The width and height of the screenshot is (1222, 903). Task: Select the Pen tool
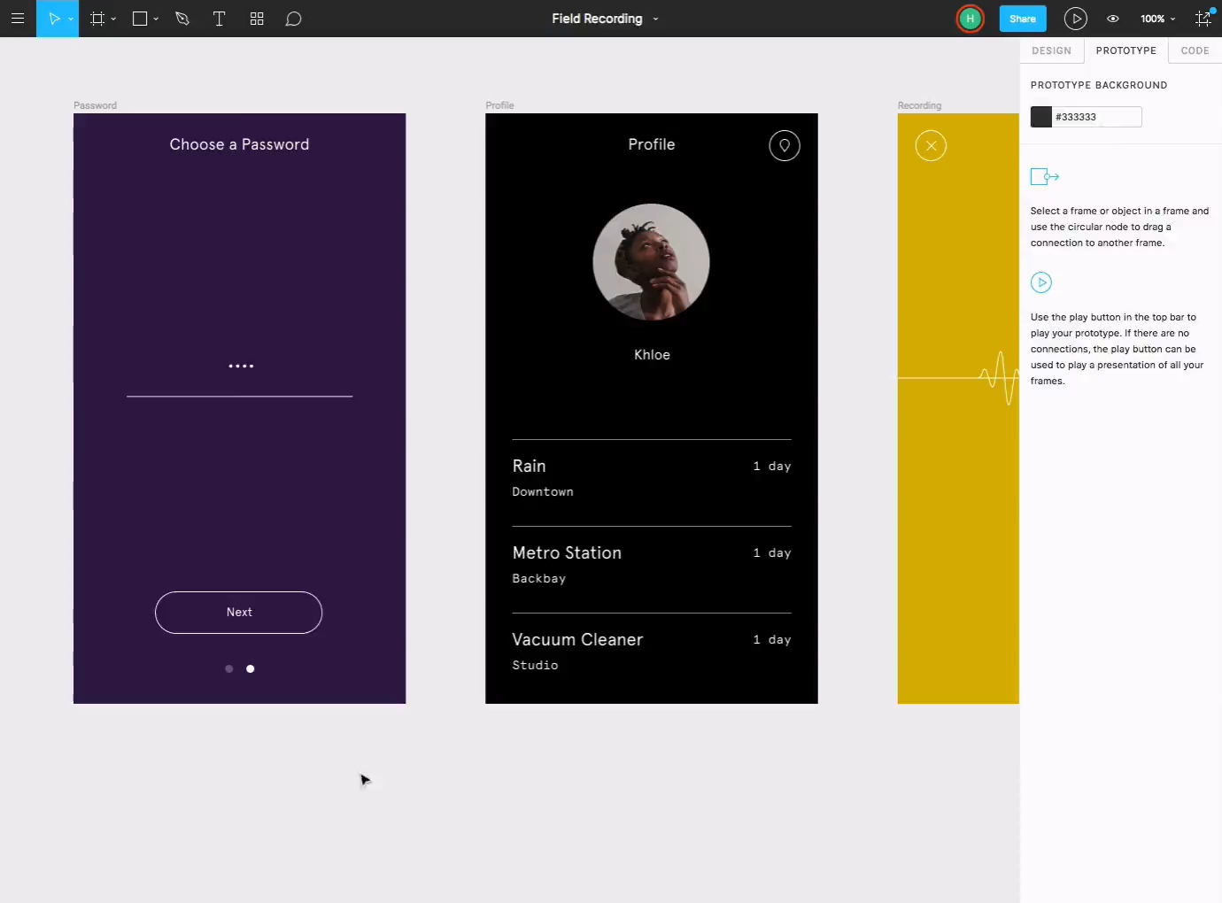182,19
